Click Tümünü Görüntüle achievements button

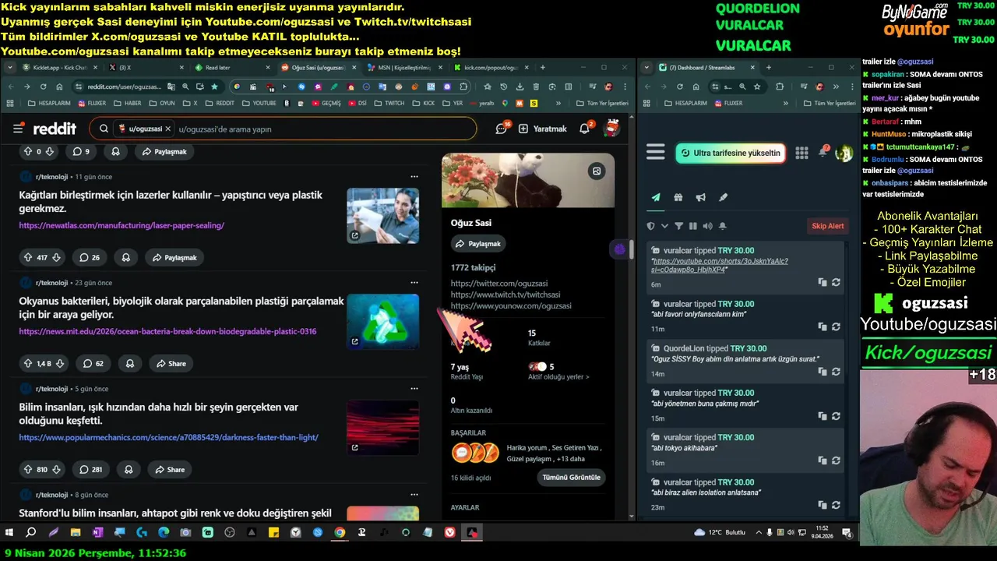pos(571,477)
